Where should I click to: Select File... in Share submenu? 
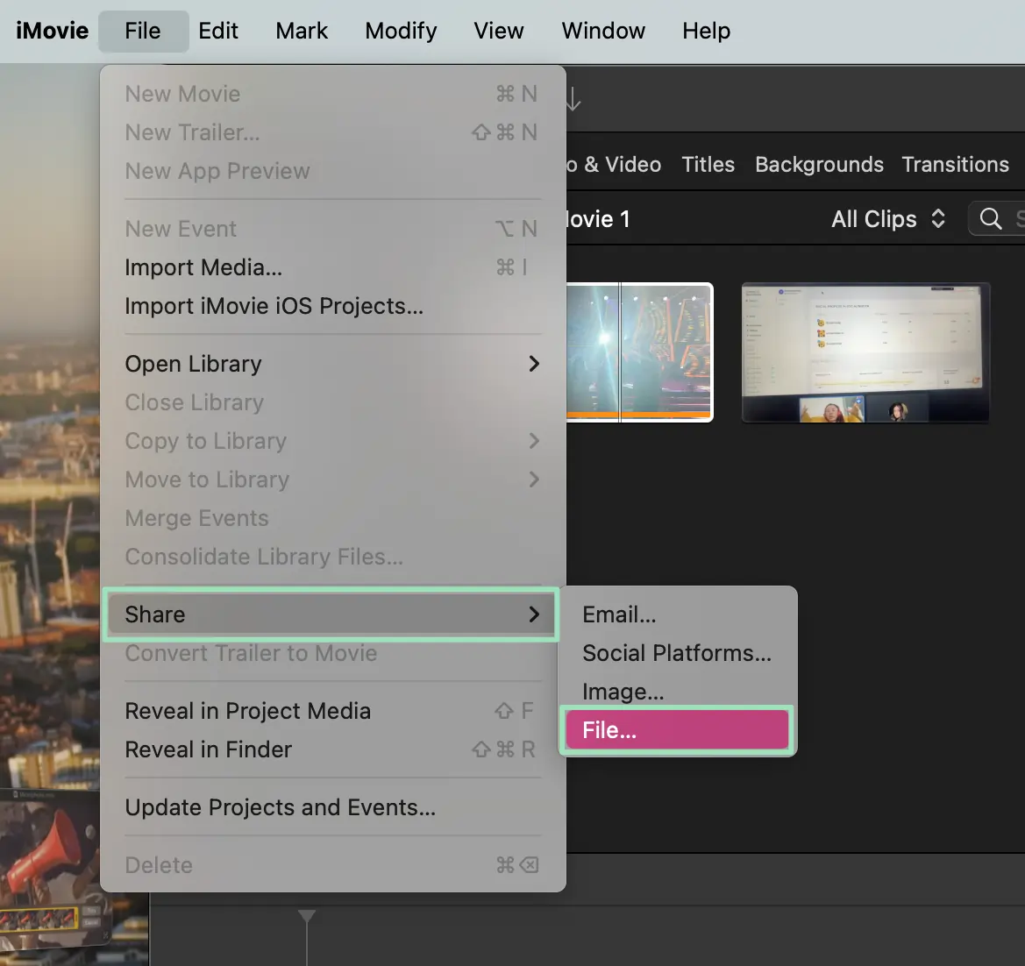click(x=677, y=730)
